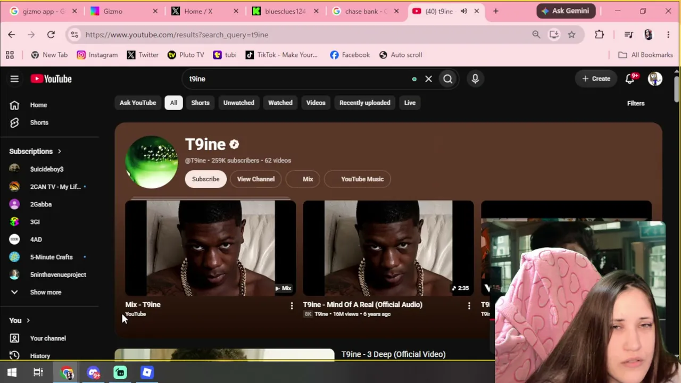681x383 pixels.
Task: Open the TikTok bookmark
Action: (x=281, y=55)
